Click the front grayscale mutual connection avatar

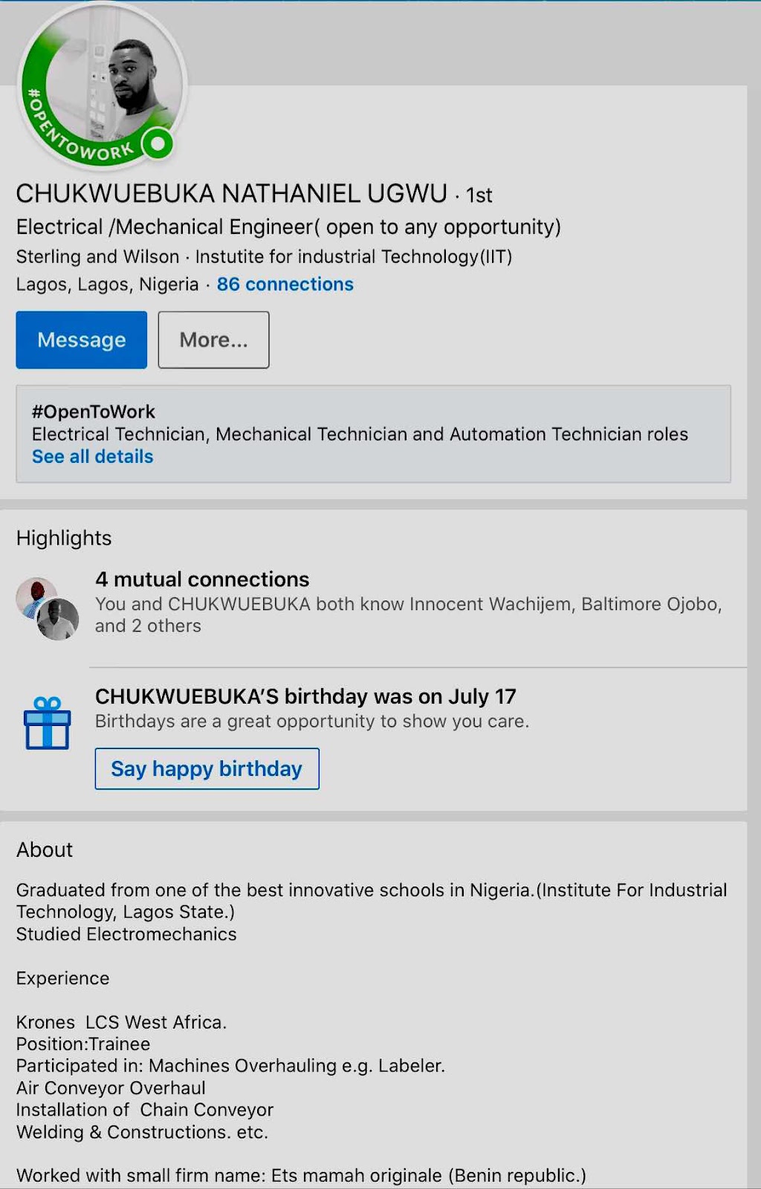(59, 619)
